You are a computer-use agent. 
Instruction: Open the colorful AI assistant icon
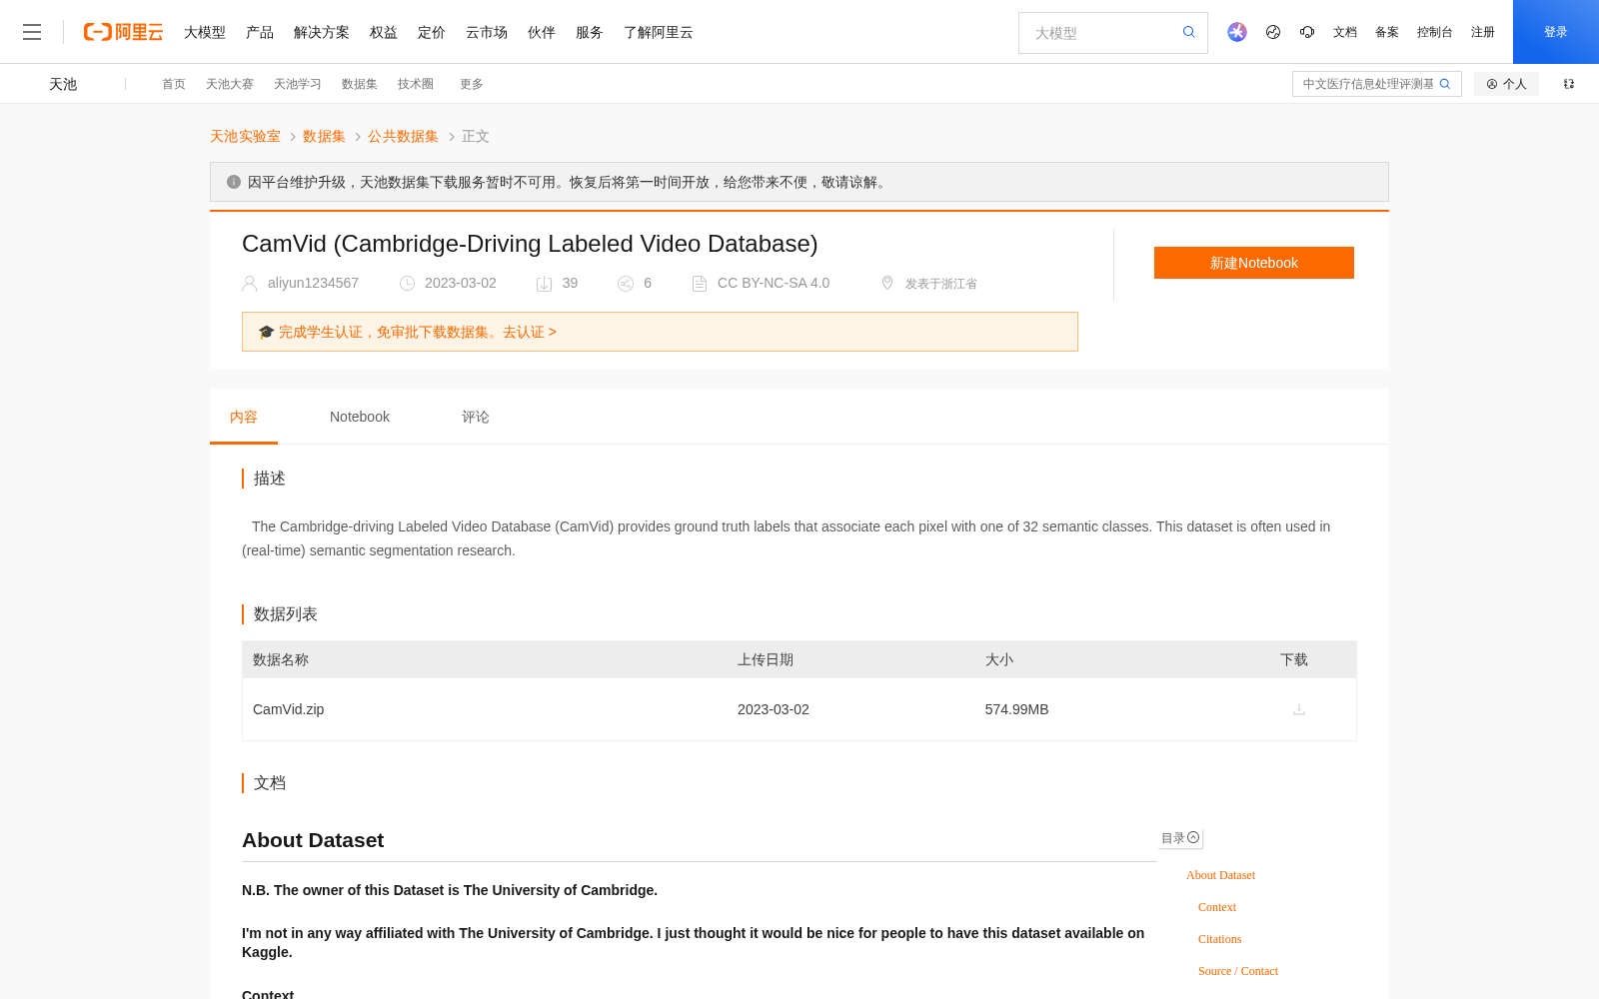click(x=1237, y=32)
